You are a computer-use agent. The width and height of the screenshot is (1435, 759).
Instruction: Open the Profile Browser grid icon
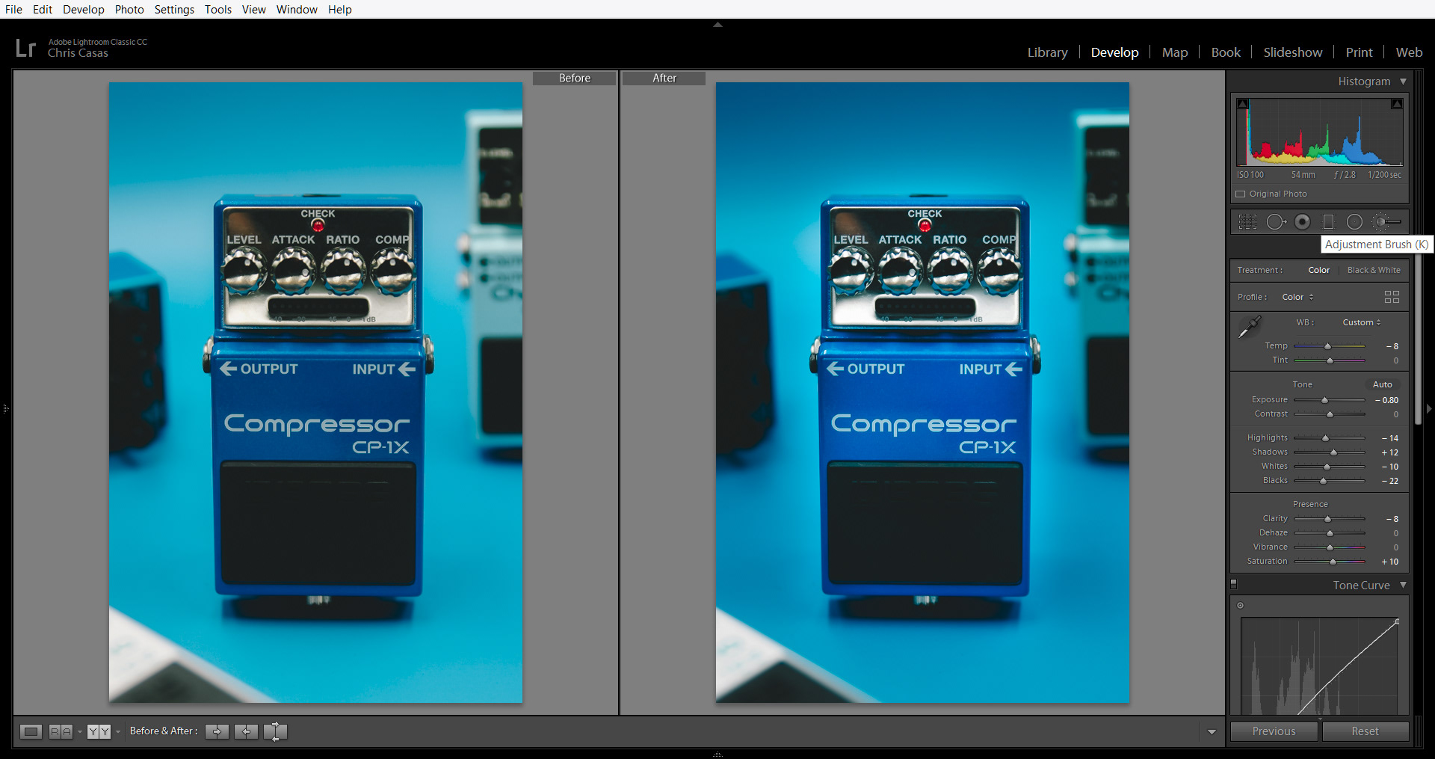pos(1392,297)
